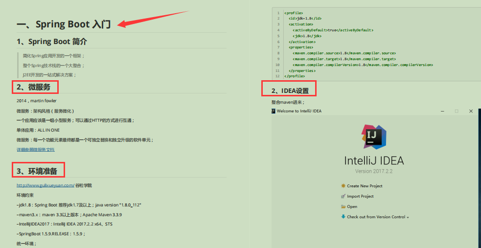
Task: Click heading 3、环境准备
Action: pos(37,171)
